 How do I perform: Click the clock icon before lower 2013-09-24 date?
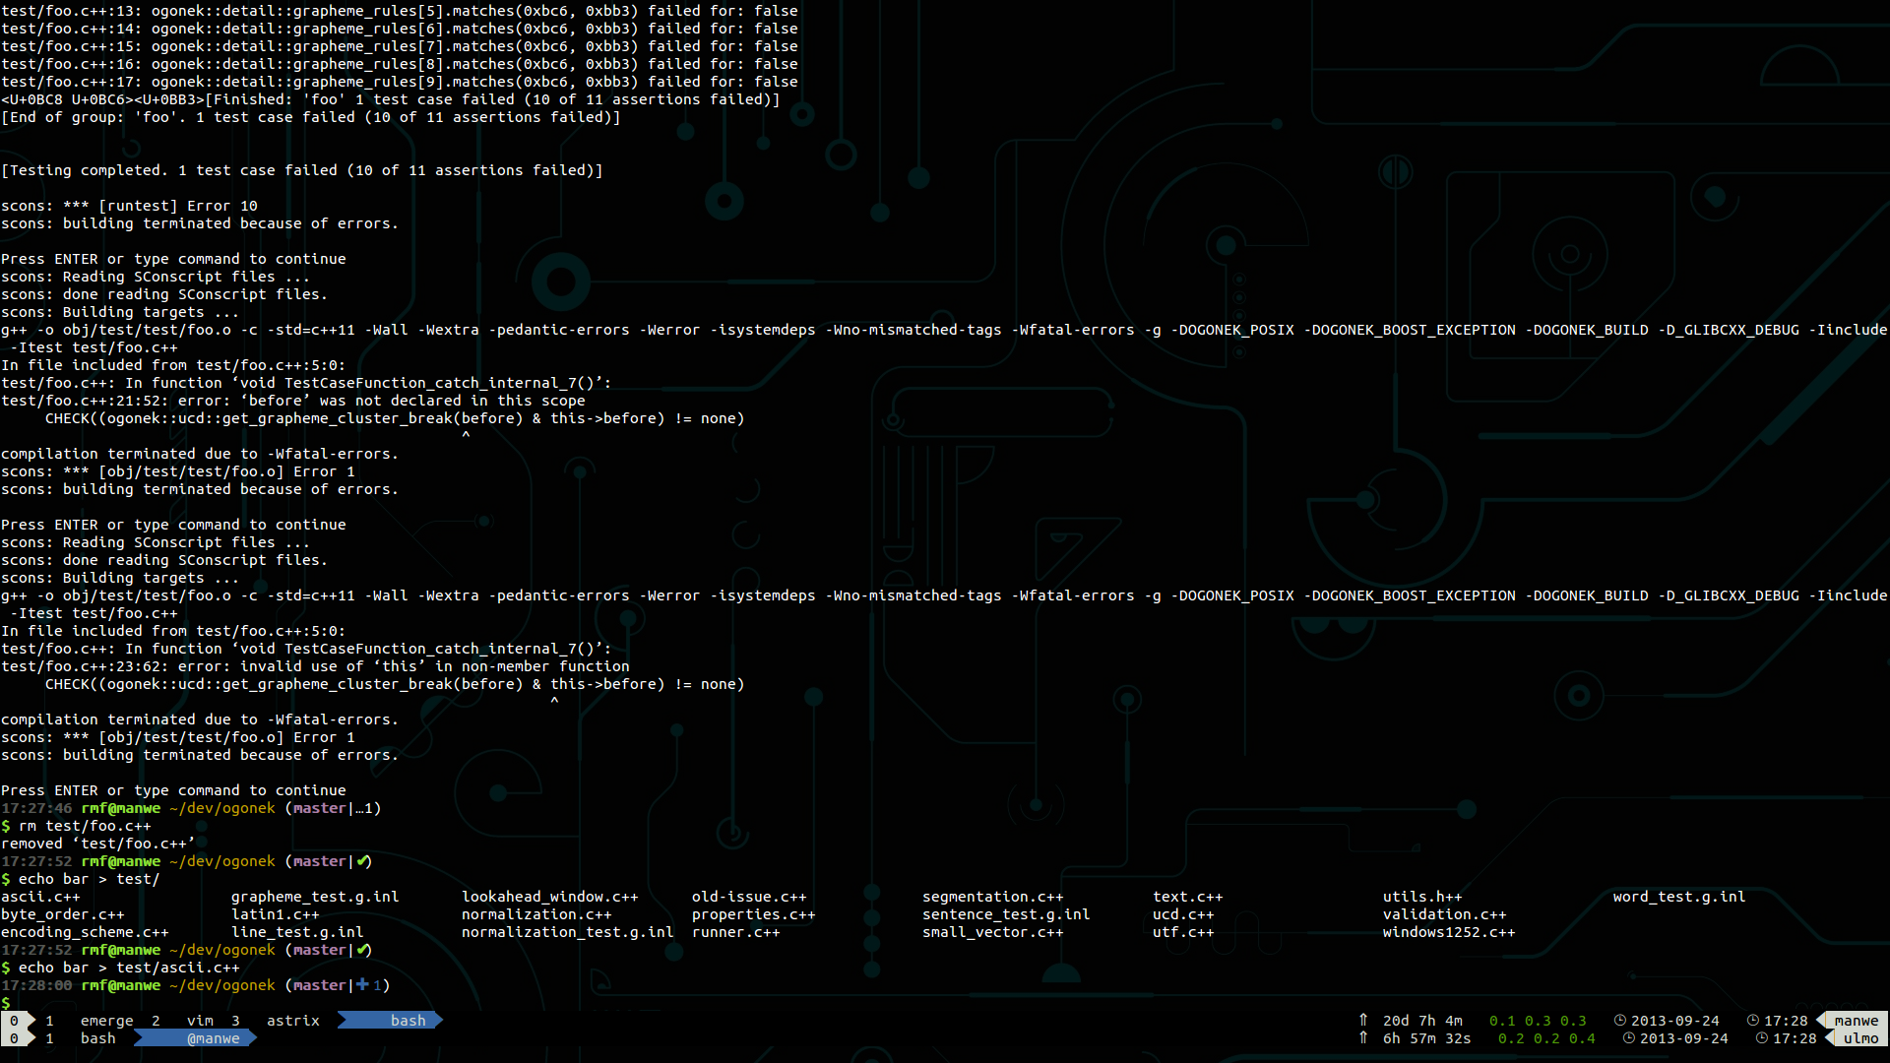[x=1629, y=1038]
